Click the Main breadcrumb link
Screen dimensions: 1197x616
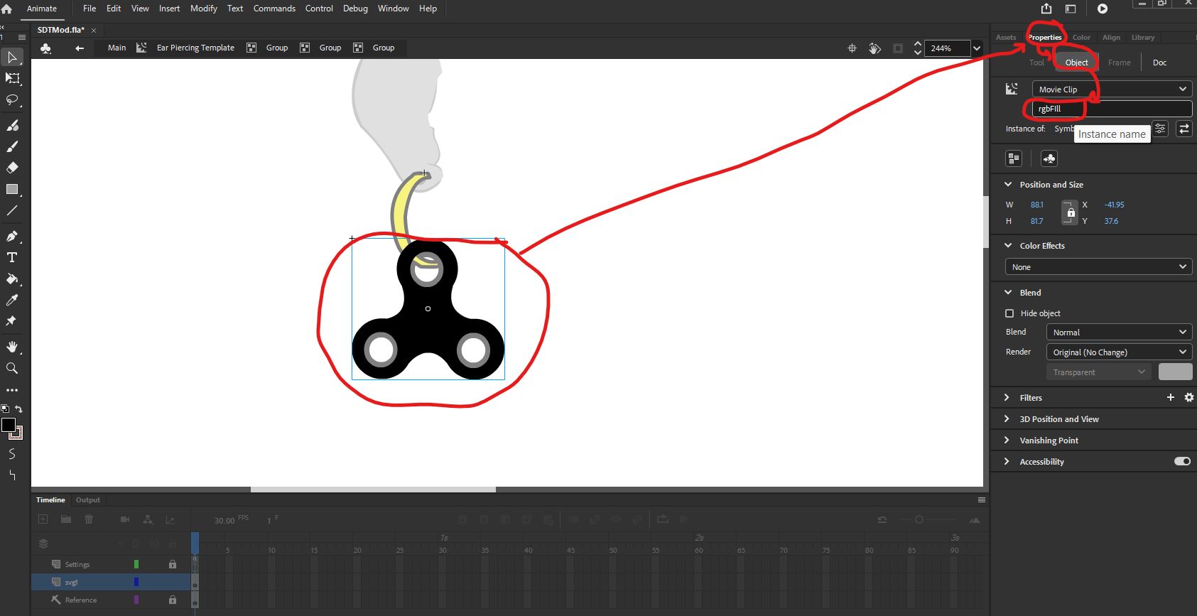click(117, 48)
